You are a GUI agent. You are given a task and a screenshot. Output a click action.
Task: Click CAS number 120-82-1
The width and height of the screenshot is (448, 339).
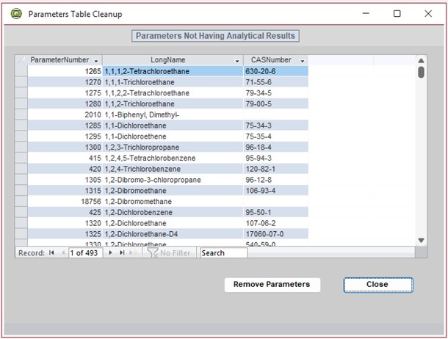point(275,169)
